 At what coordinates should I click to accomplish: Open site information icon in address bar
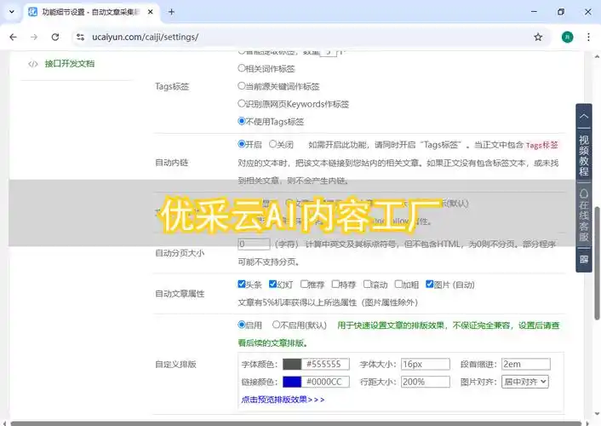(81, 37)
